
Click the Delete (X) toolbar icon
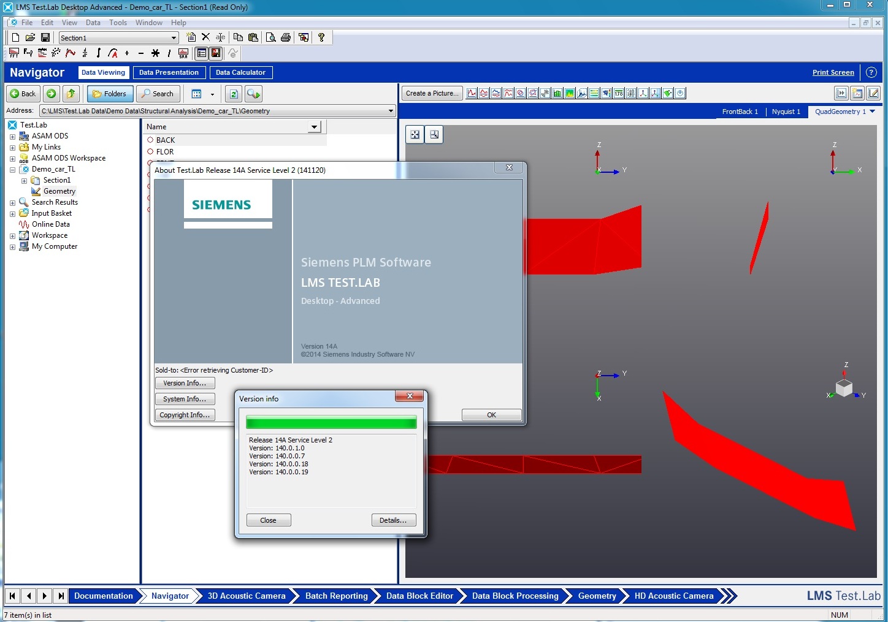pyautogui.click(x=205, y=37)
